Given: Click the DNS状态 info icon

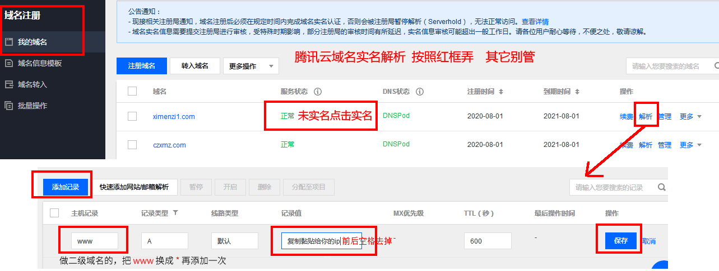Looking at the screenshot, I should point(419,91).
